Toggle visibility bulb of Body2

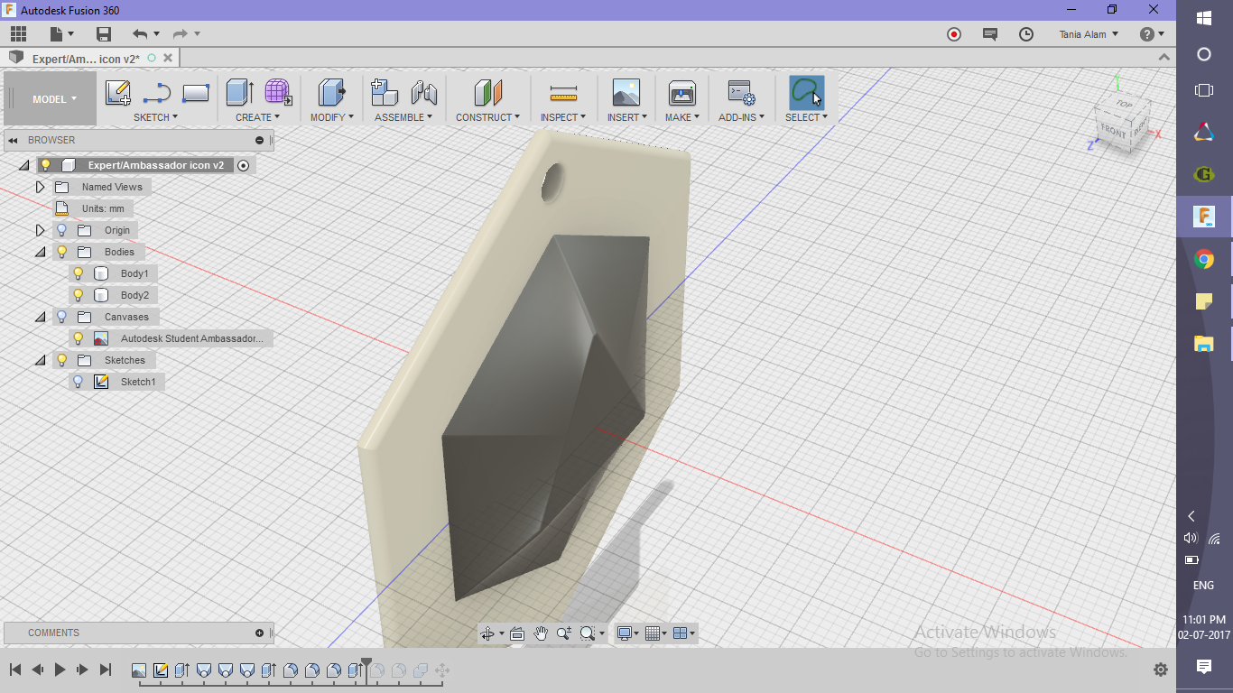click(78, 295)
